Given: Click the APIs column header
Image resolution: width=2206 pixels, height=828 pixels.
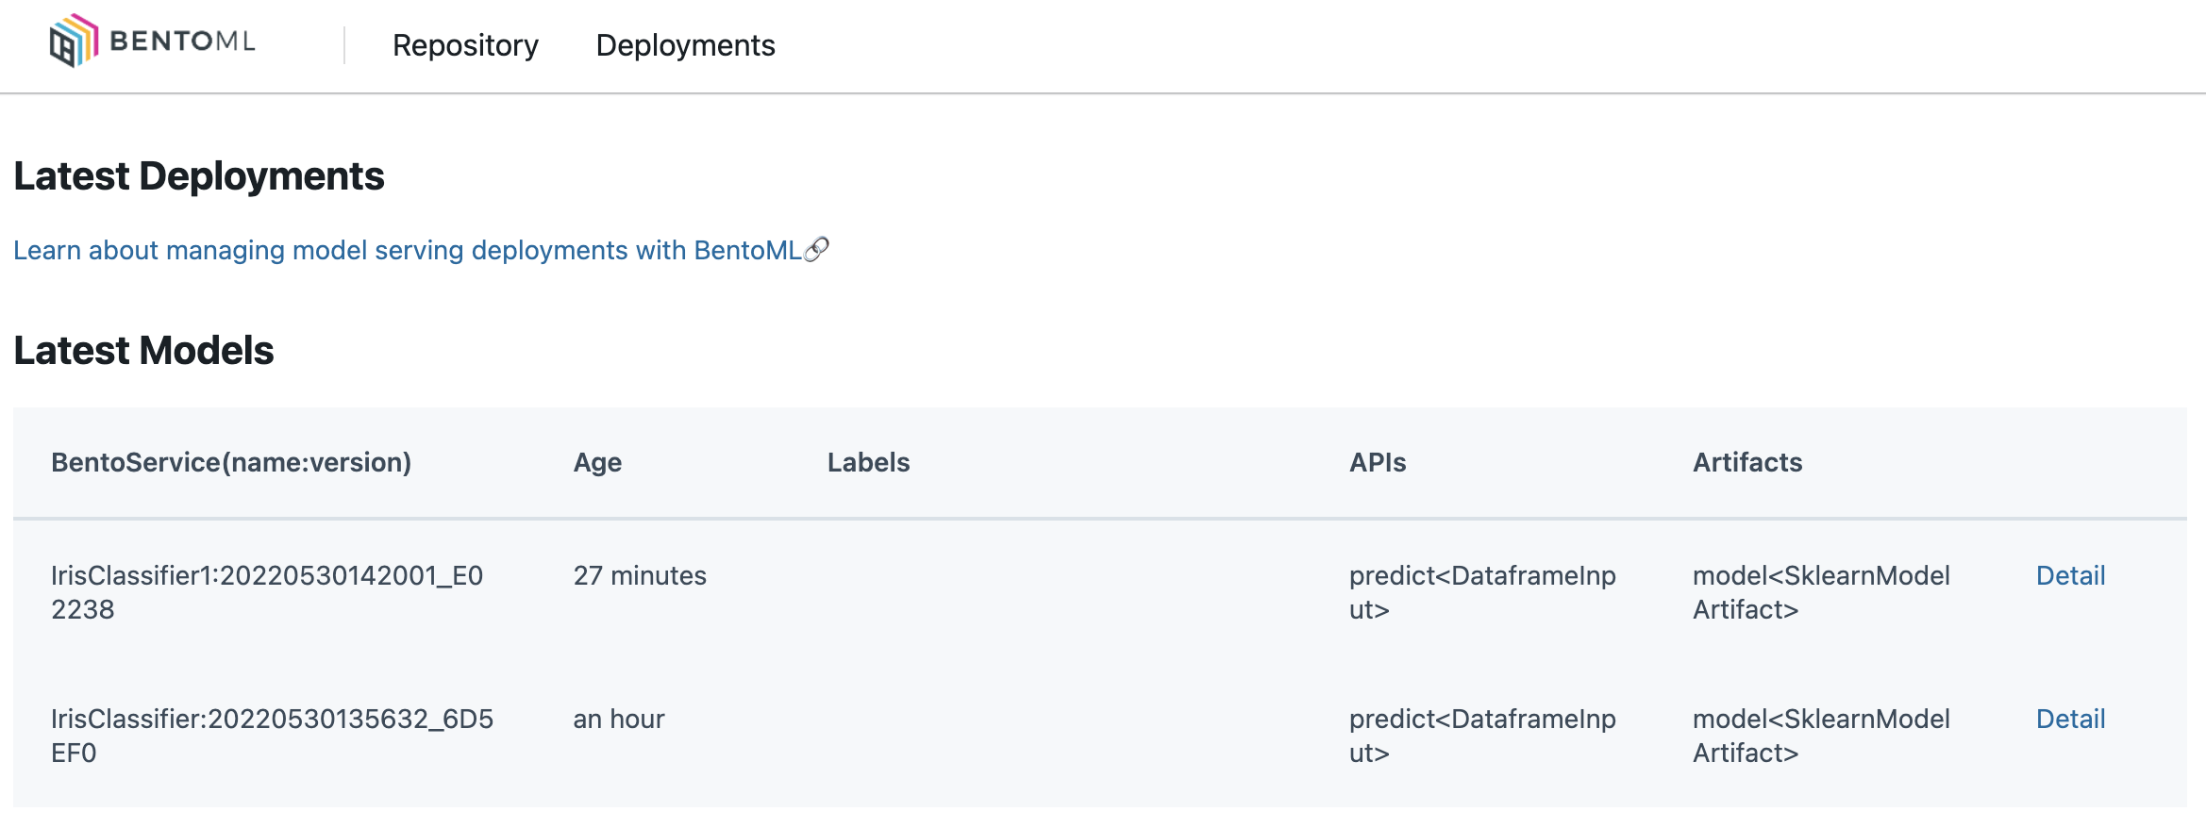Looking at the screenshot, I should [x=1378, y=462].
